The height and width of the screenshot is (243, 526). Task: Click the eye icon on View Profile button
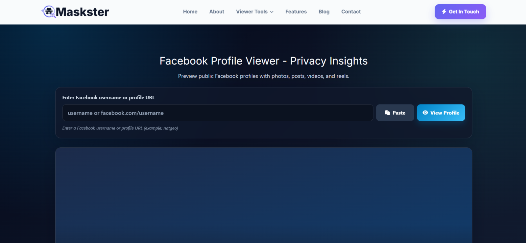[x=425, y=112]
